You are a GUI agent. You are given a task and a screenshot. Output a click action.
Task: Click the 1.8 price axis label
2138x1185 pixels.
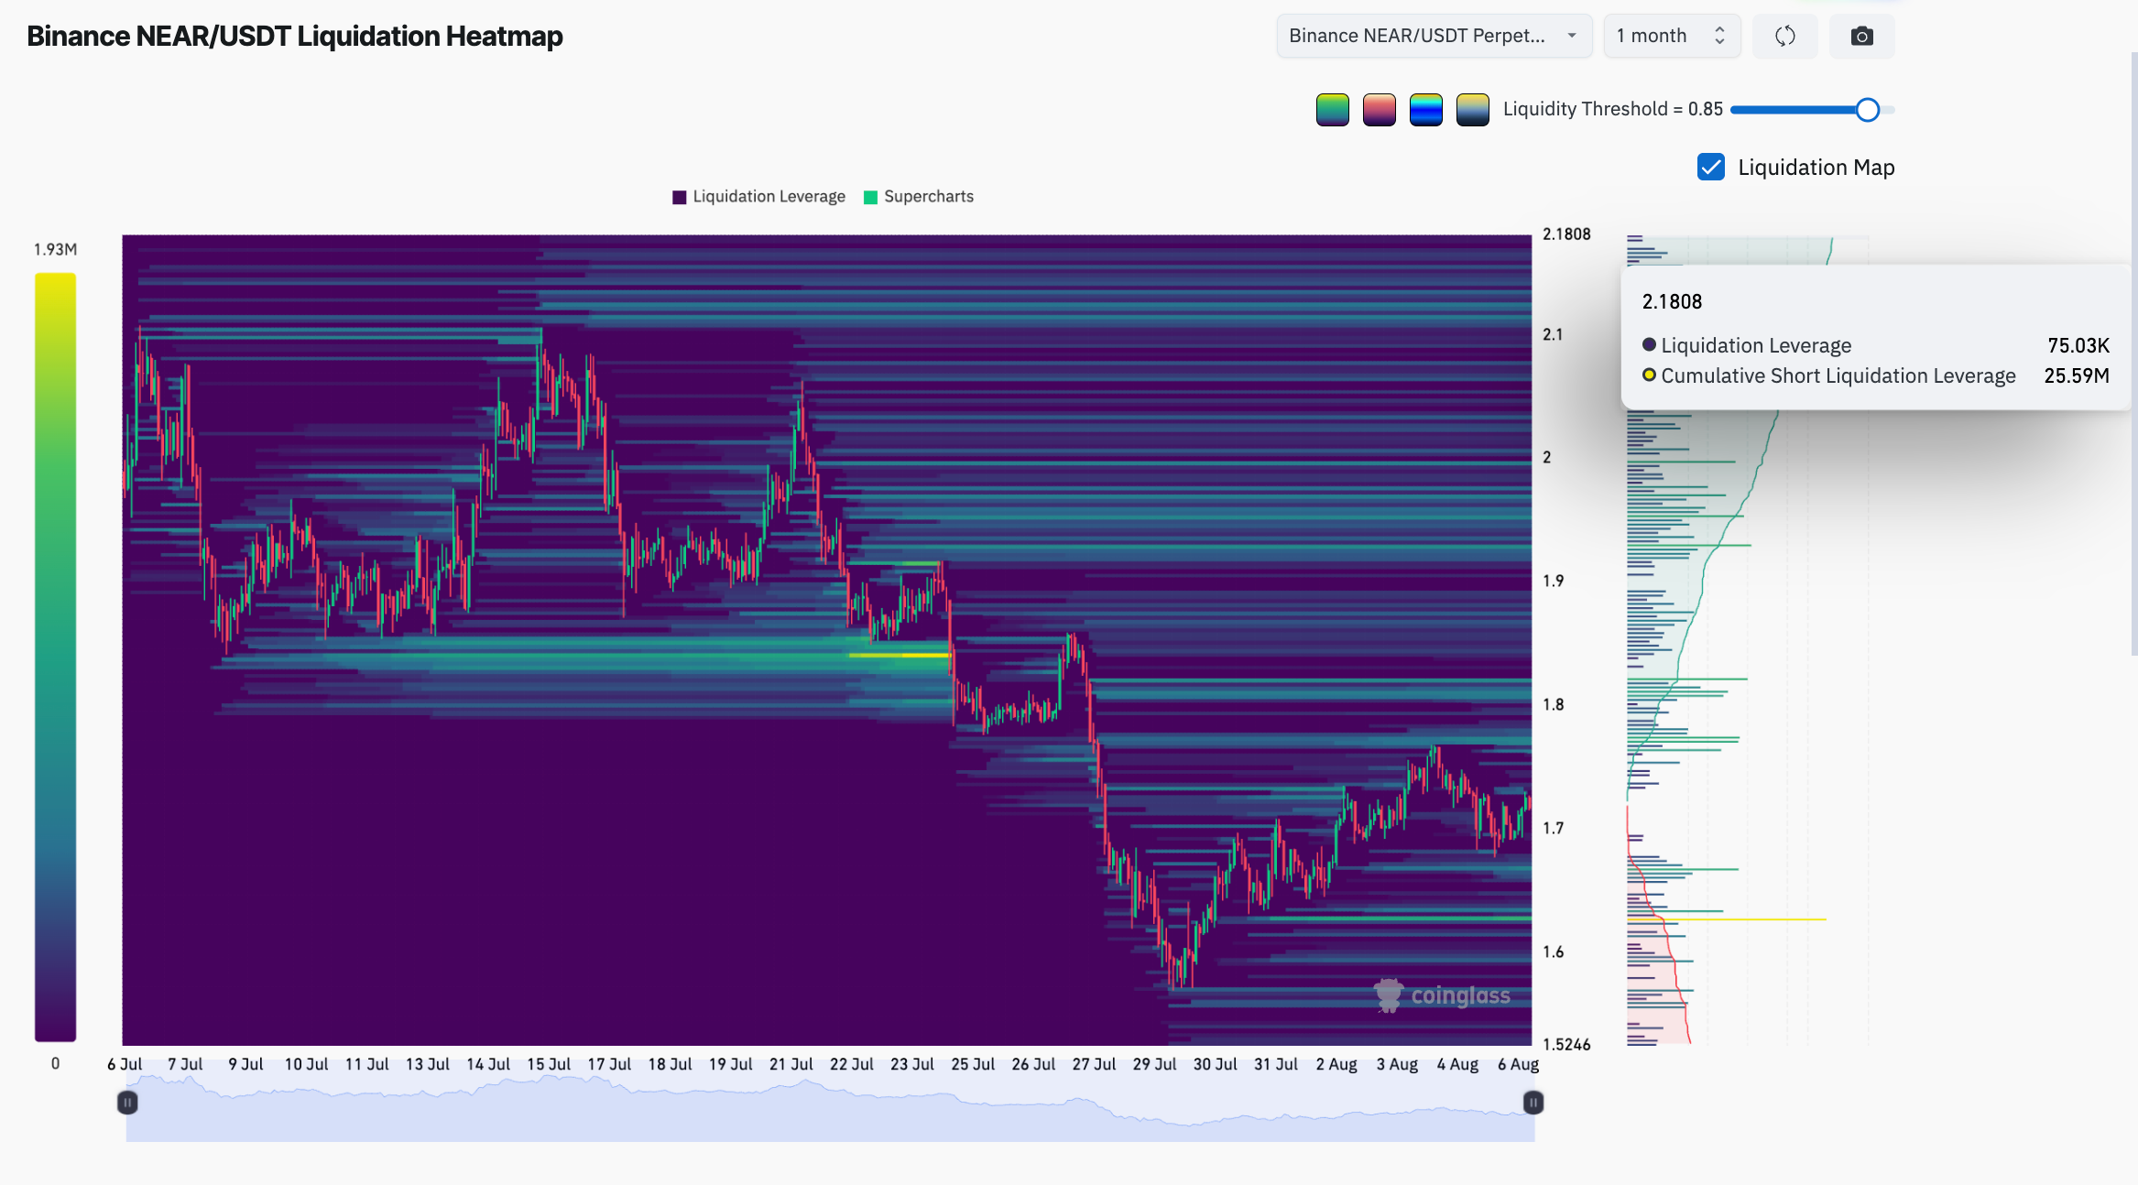click(x=1553, y=704)
